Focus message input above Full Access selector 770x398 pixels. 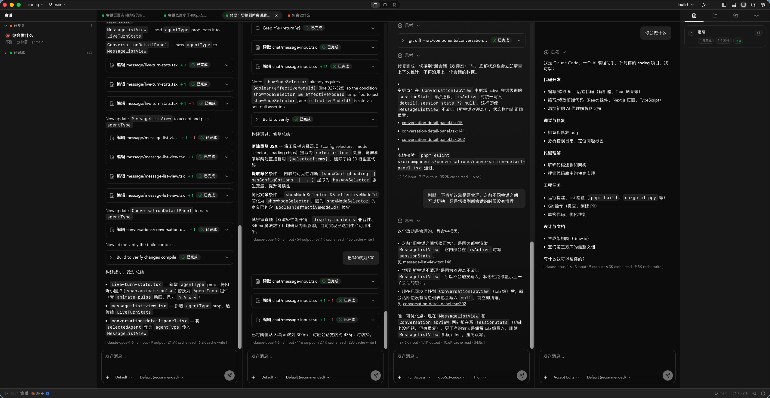click(461, 360)
